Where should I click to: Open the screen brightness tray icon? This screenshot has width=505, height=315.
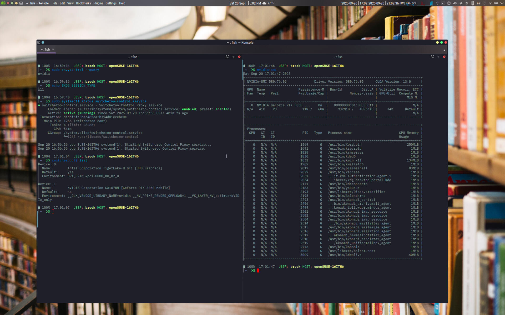467,3
